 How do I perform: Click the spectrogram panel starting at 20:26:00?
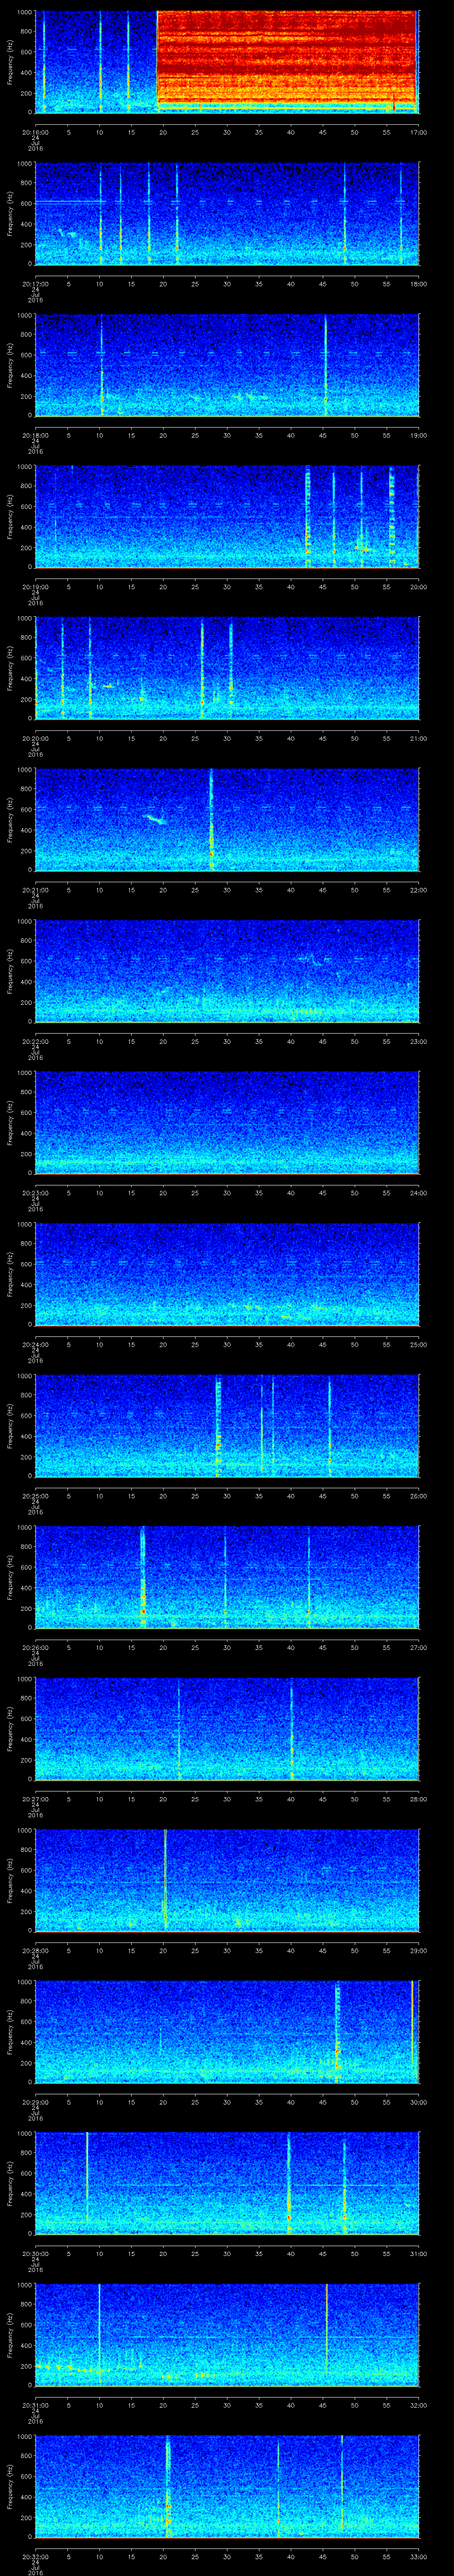click(x=227, y=1577)
